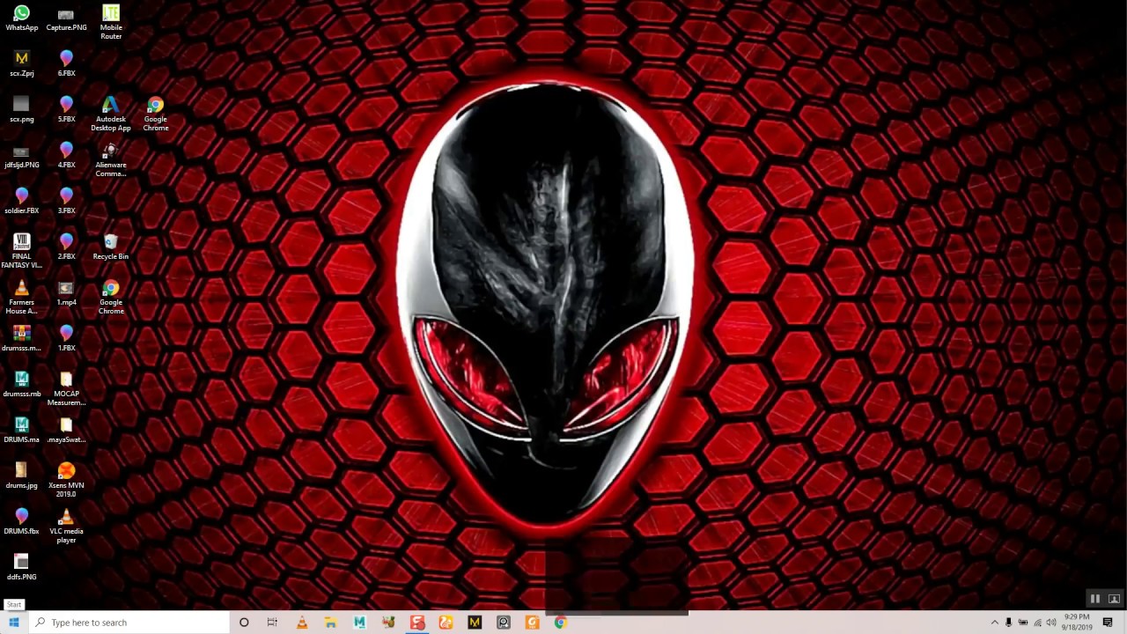This screenshot has height=634, width=1127.
Task: Open File Explorer from the taskbar
Action: click(x=330, y=623)
